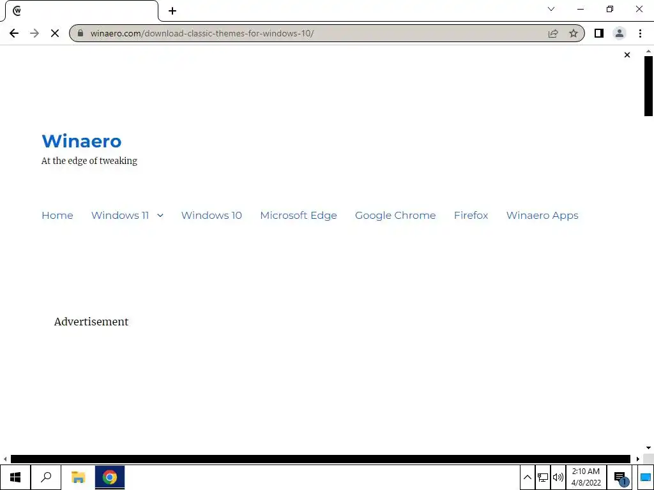This screenshot has height=490, width=654.
Task: Click the forward navigation arrow
Action: (x=34, y=33)
